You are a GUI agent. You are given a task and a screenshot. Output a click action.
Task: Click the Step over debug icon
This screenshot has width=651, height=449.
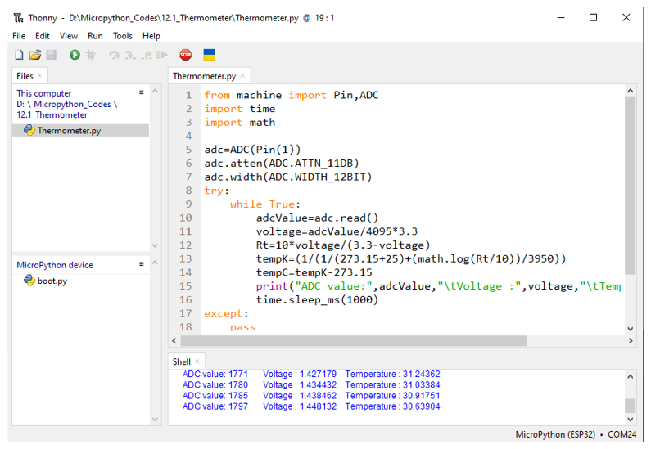(114, 55)
